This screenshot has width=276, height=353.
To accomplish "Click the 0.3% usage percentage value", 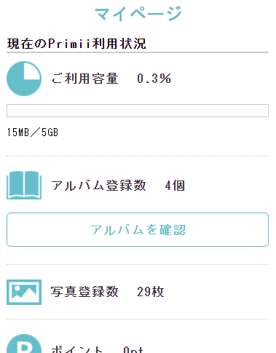I will coord(154,79).
